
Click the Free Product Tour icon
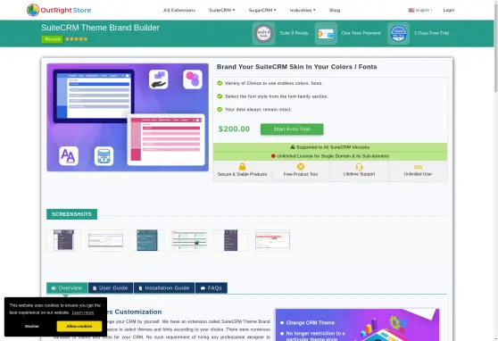tap(301, 167)
